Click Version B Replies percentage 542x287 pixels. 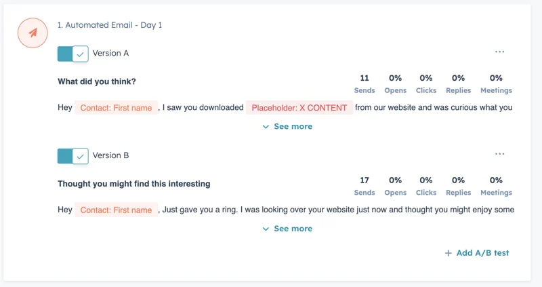459,180
